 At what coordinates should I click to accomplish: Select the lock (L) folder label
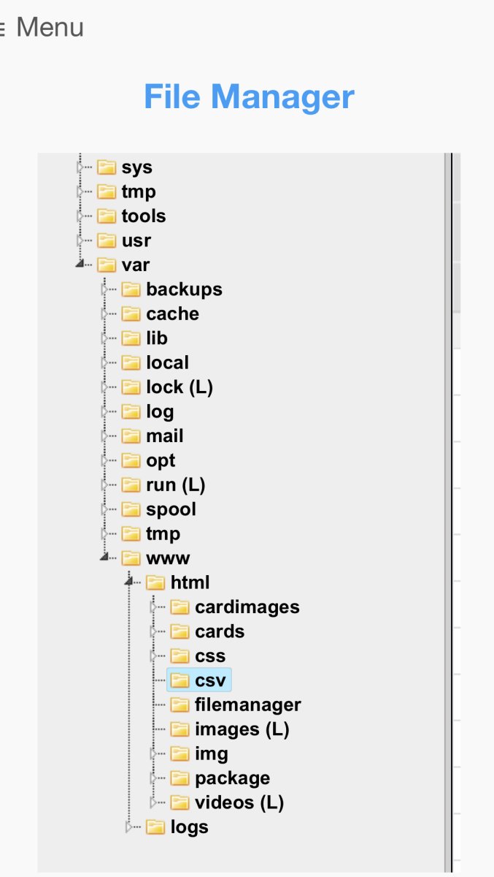click(180, 387)
